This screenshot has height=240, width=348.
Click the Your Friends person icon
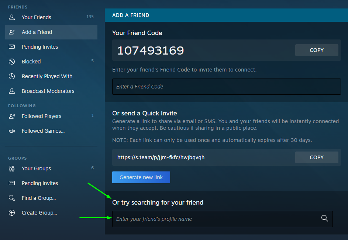tap(12, 17)
